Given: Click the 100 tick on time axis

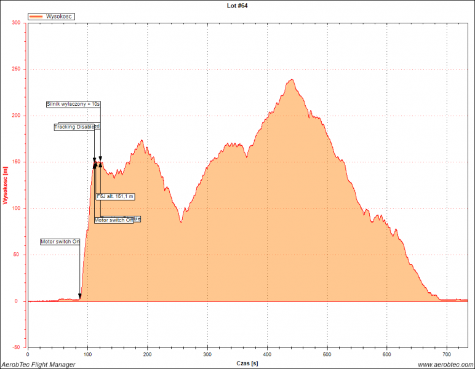Looking at the screenshot, I should click(87, 355).
